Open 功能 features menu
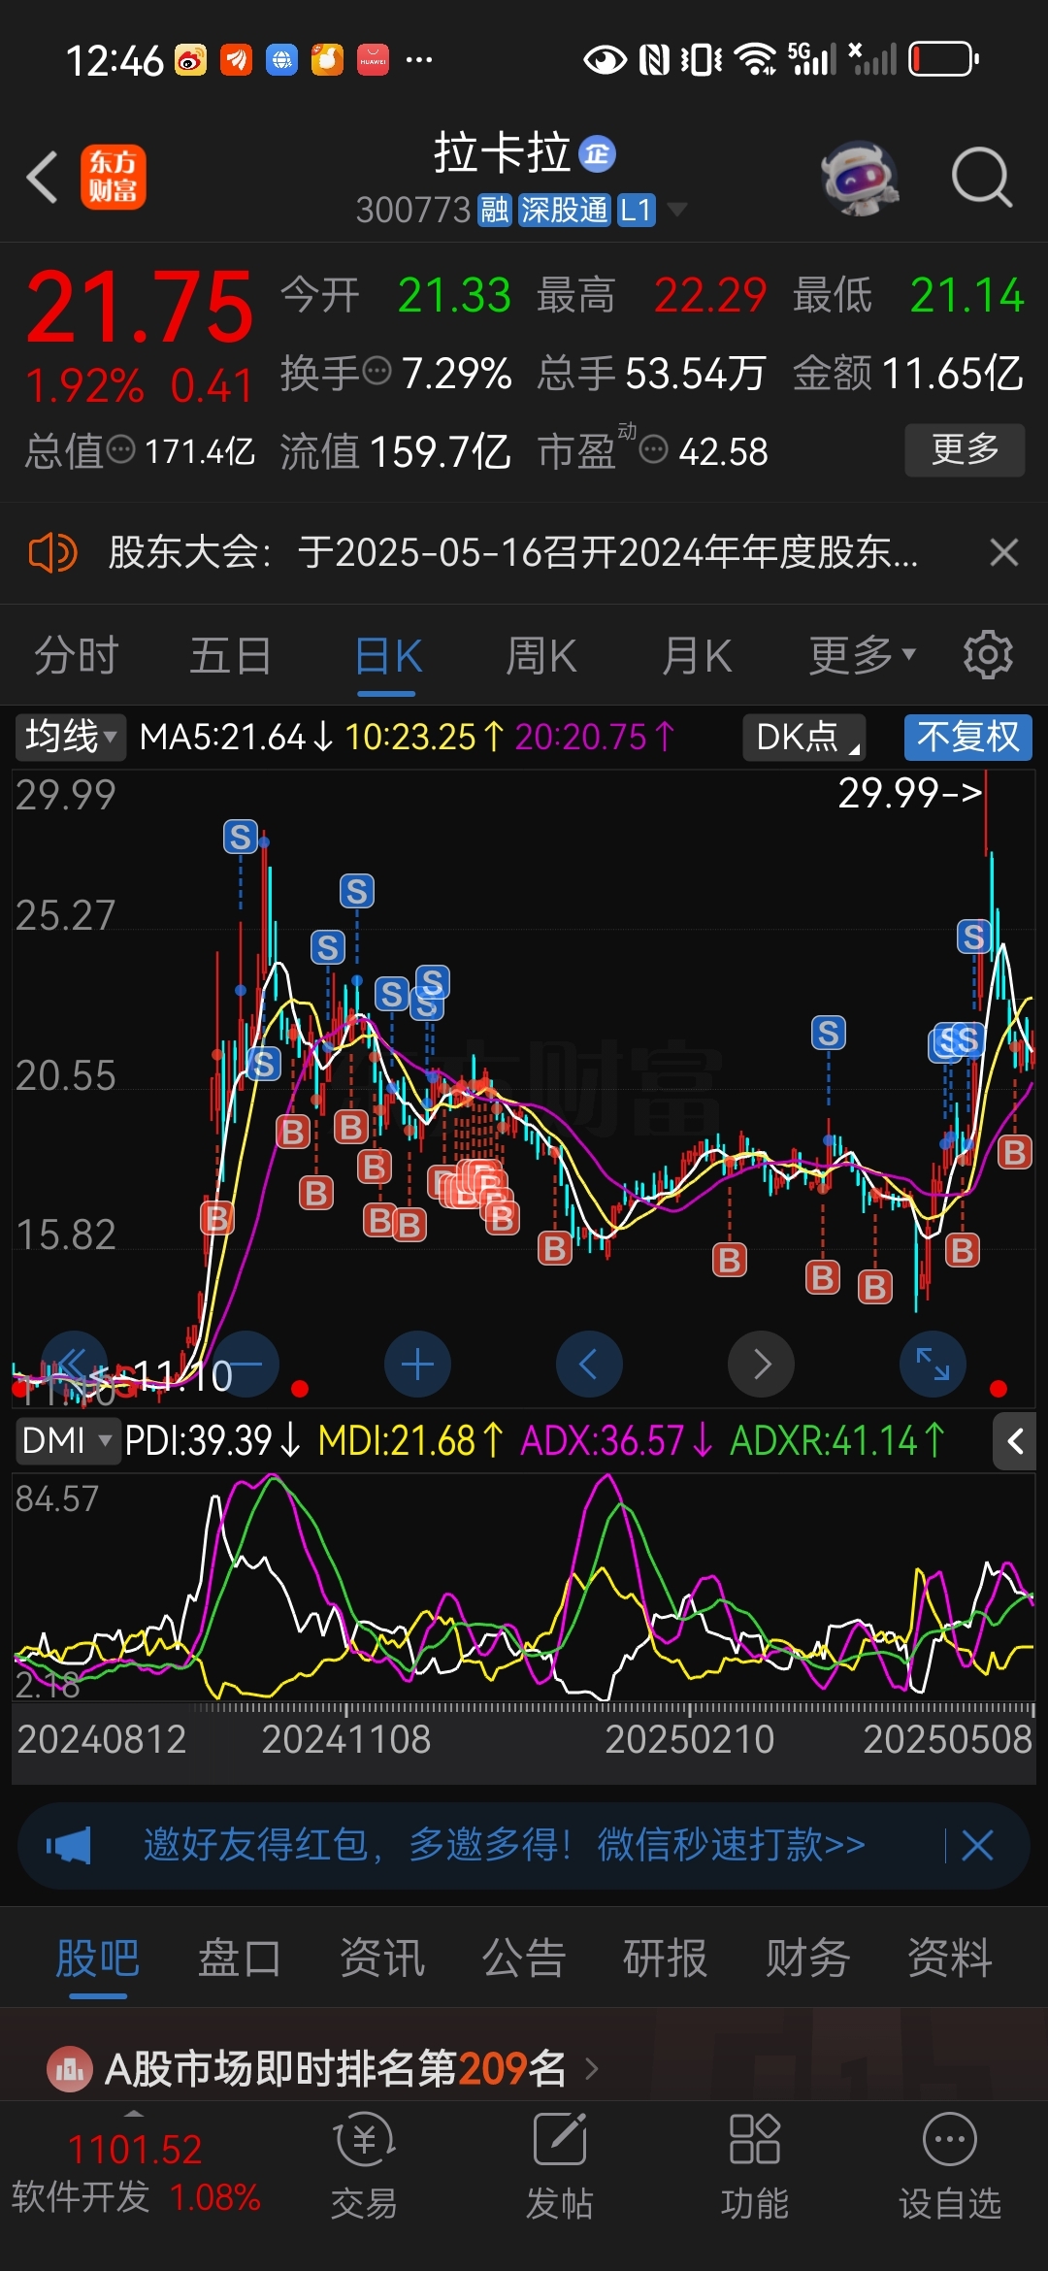Screen dimensions: 1048x2271 [x=755, y=2166]
